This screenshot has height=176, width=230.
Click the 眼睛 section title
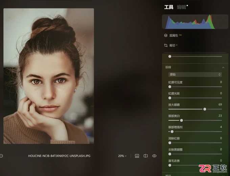[x=168, y=67]
